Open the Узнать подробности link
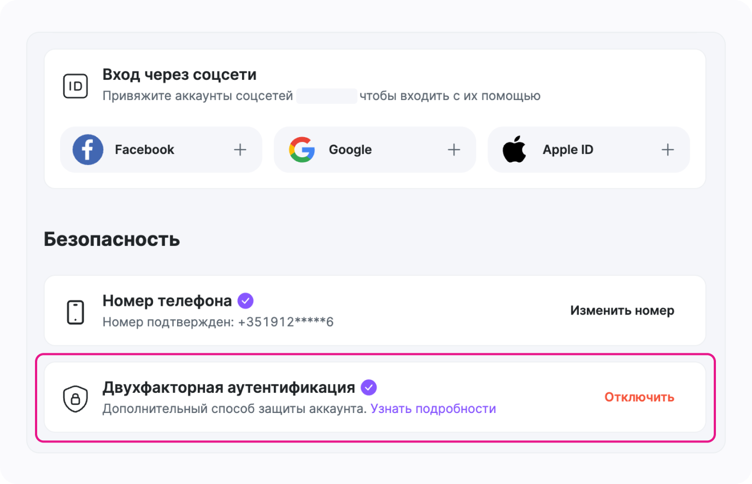Viewport: 752px width, 484px height. [433, 409]
